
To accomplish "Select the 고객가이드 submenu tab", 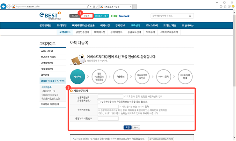I will coord(65,32).
